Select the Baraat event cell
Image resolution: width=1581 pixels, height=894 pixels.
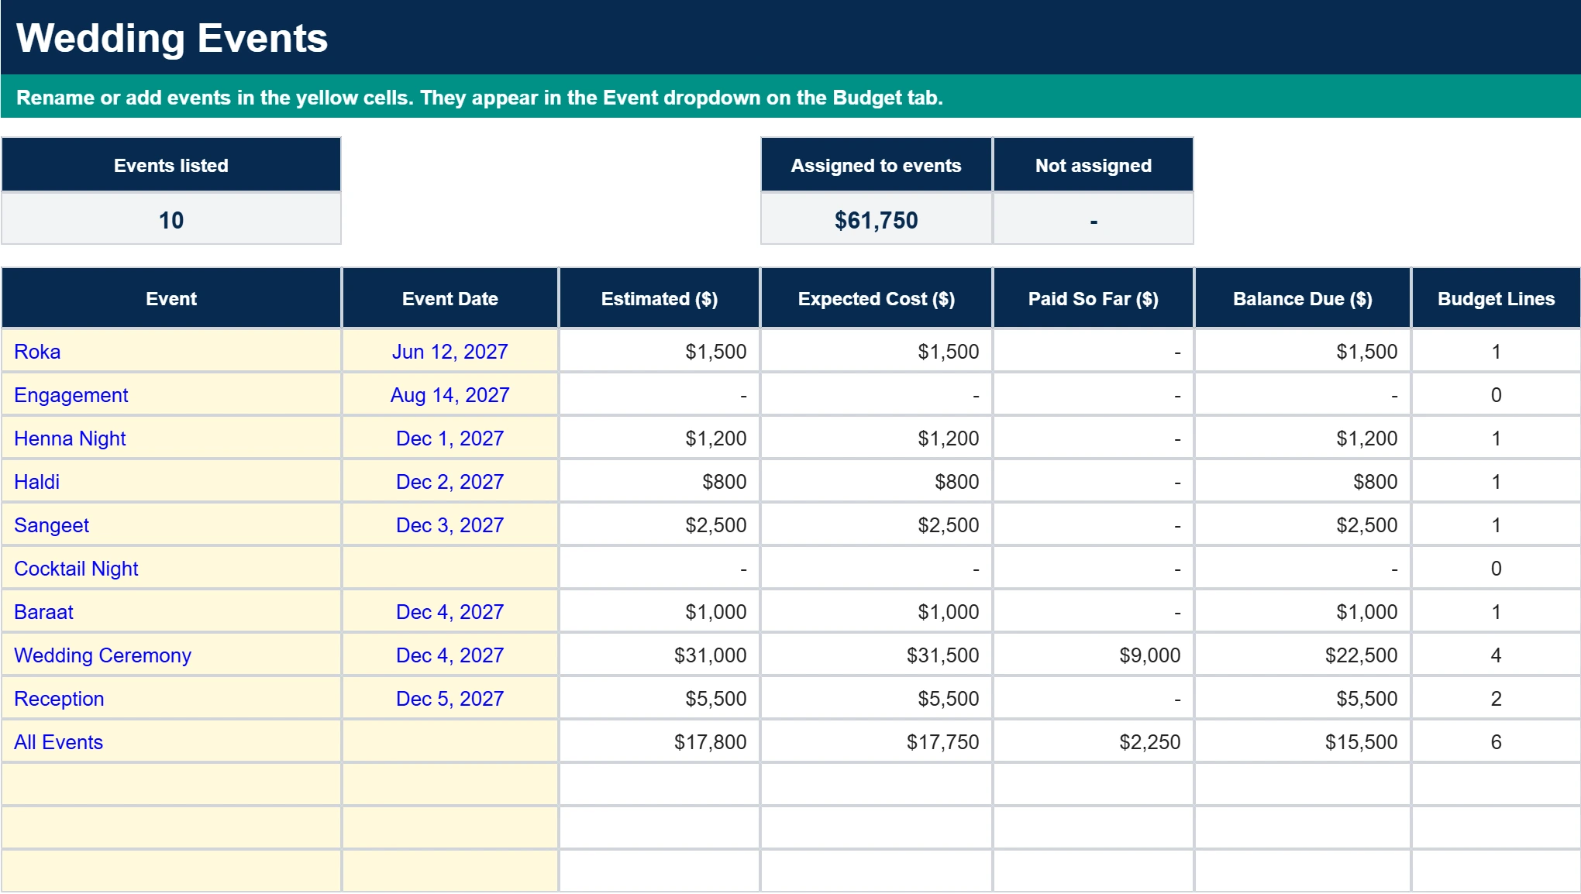click(x=171, y=612)
